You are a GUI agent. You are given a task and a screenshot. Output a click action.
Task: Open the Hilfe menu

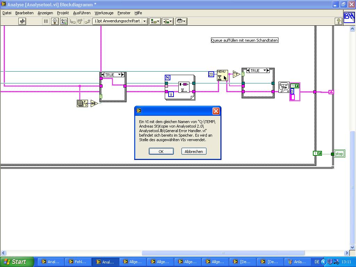138,13
